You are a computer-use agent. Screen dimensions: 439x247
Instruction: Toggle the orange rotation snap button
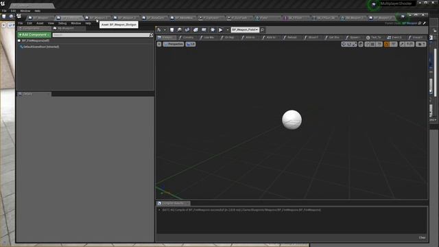[x=387, y=44]
